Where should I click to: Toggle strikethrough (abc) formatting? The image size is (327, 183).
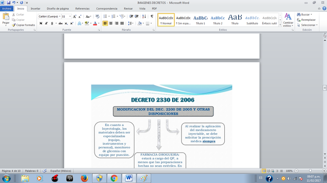(x=60, y=23)
